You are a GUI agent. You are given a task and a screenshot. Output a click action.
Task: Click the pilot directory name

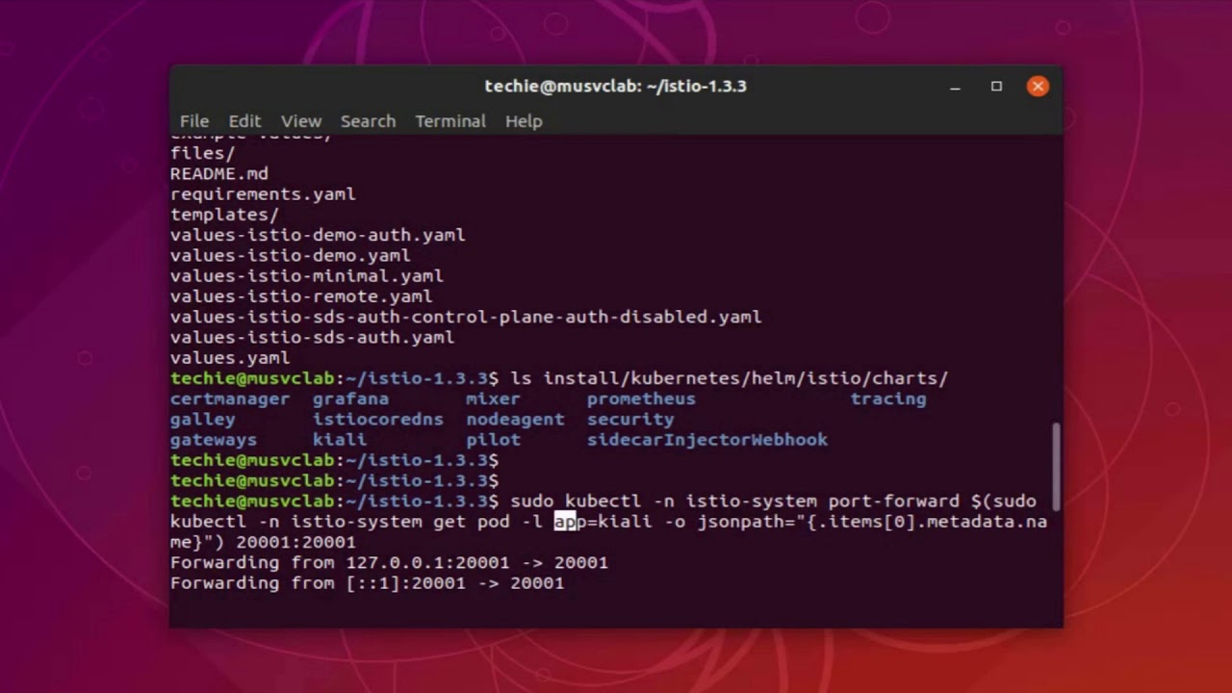(x=494, y=440)
